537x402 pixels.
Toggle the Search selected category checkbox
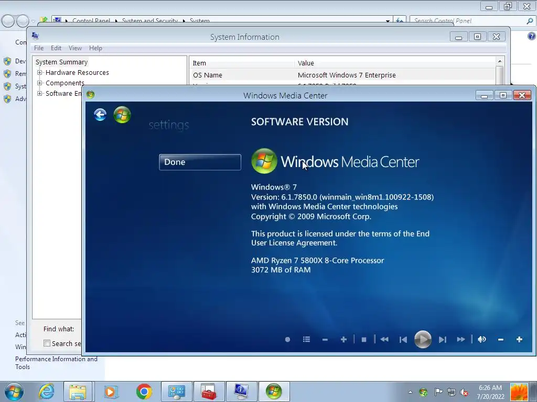point(47,343)
